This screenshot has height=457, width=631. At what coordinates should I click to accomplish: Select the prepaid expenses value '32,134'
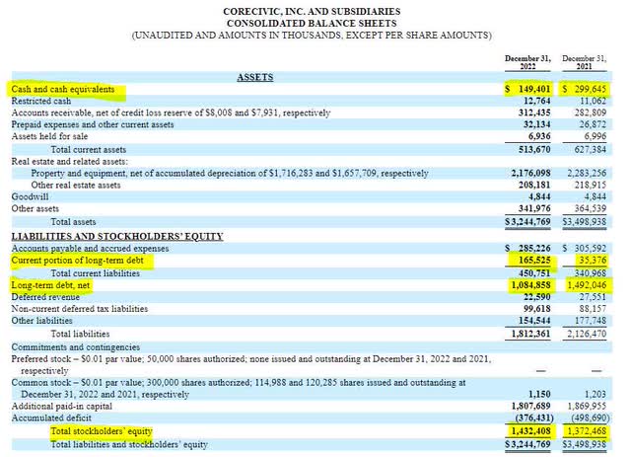click(536, 124)
